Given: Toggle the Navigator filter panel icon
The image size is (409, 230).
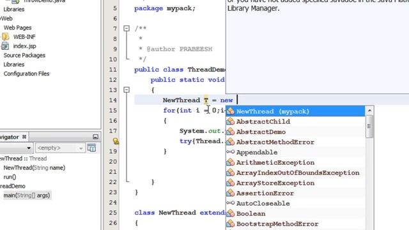Looking at the screenshot, I should (91, 148).
